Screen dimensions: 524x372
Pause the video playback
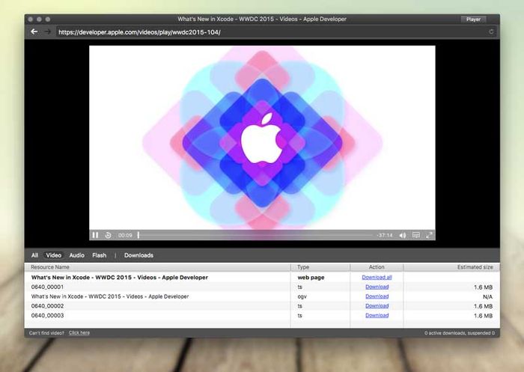(x=95, y=235)
